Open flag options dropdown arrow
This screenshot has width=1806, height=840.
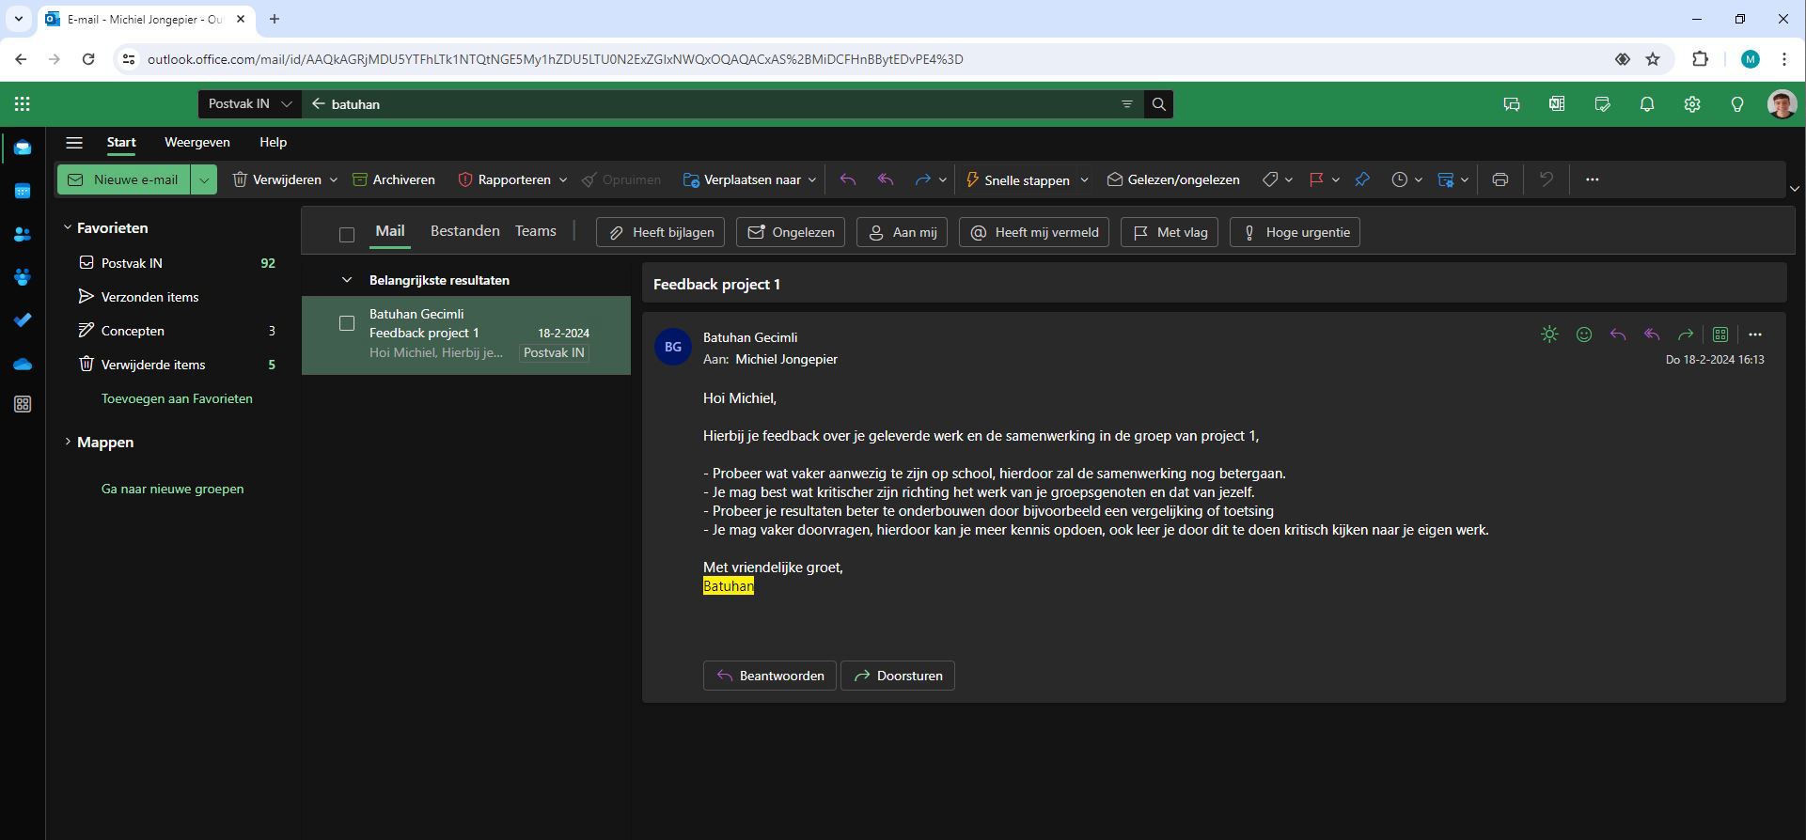1336,179
